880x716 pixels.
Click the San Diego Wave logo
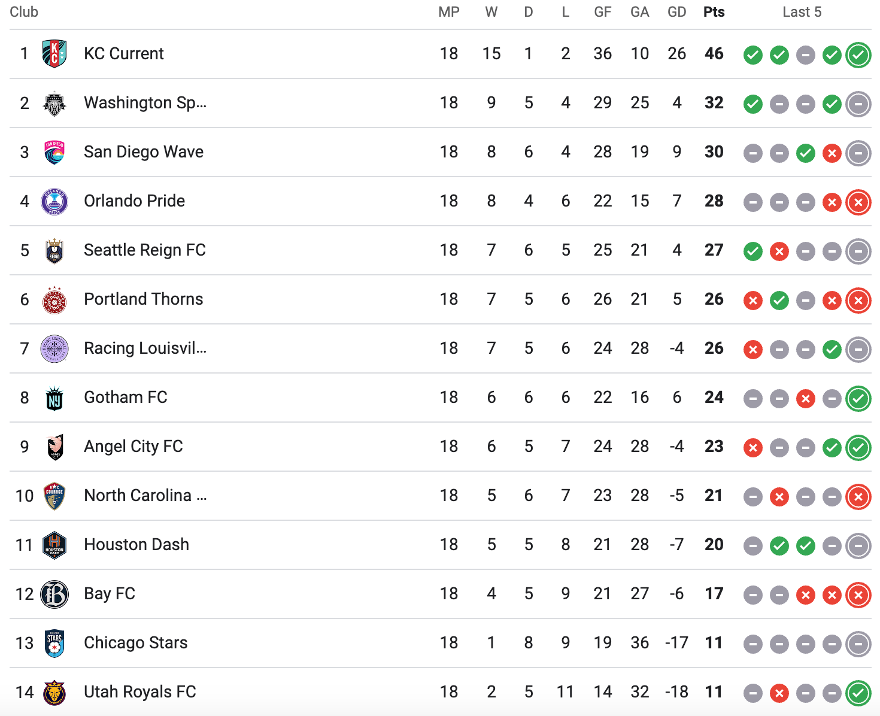coord(54,152)
